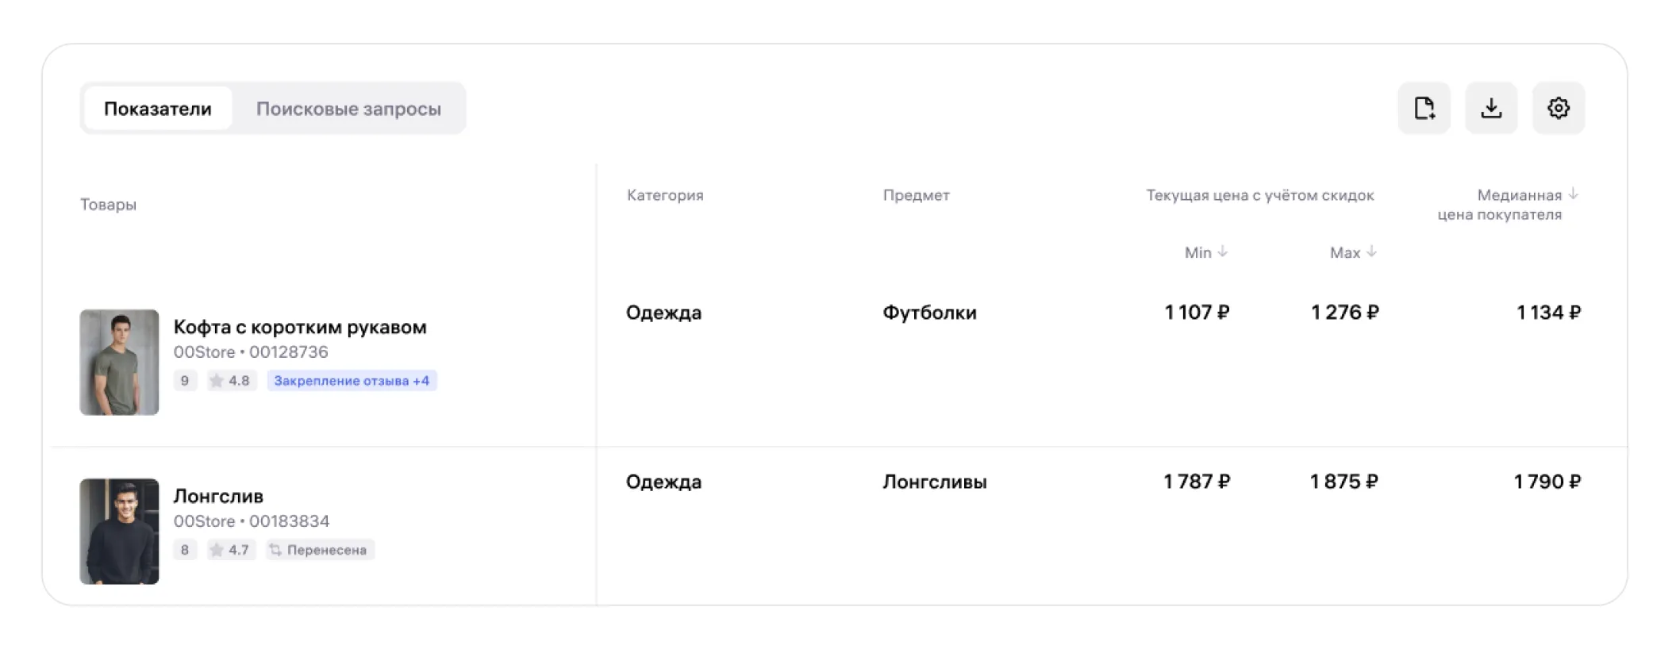Download the table with the download icon
This screenshot has height=649, width=1676.
(x=1491, y=108)
